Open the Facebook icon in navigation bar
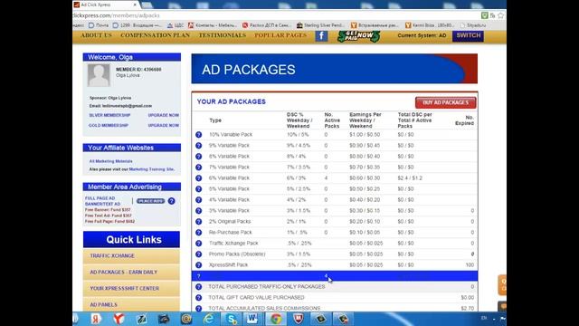579x326 pixels. pos(321,36)
